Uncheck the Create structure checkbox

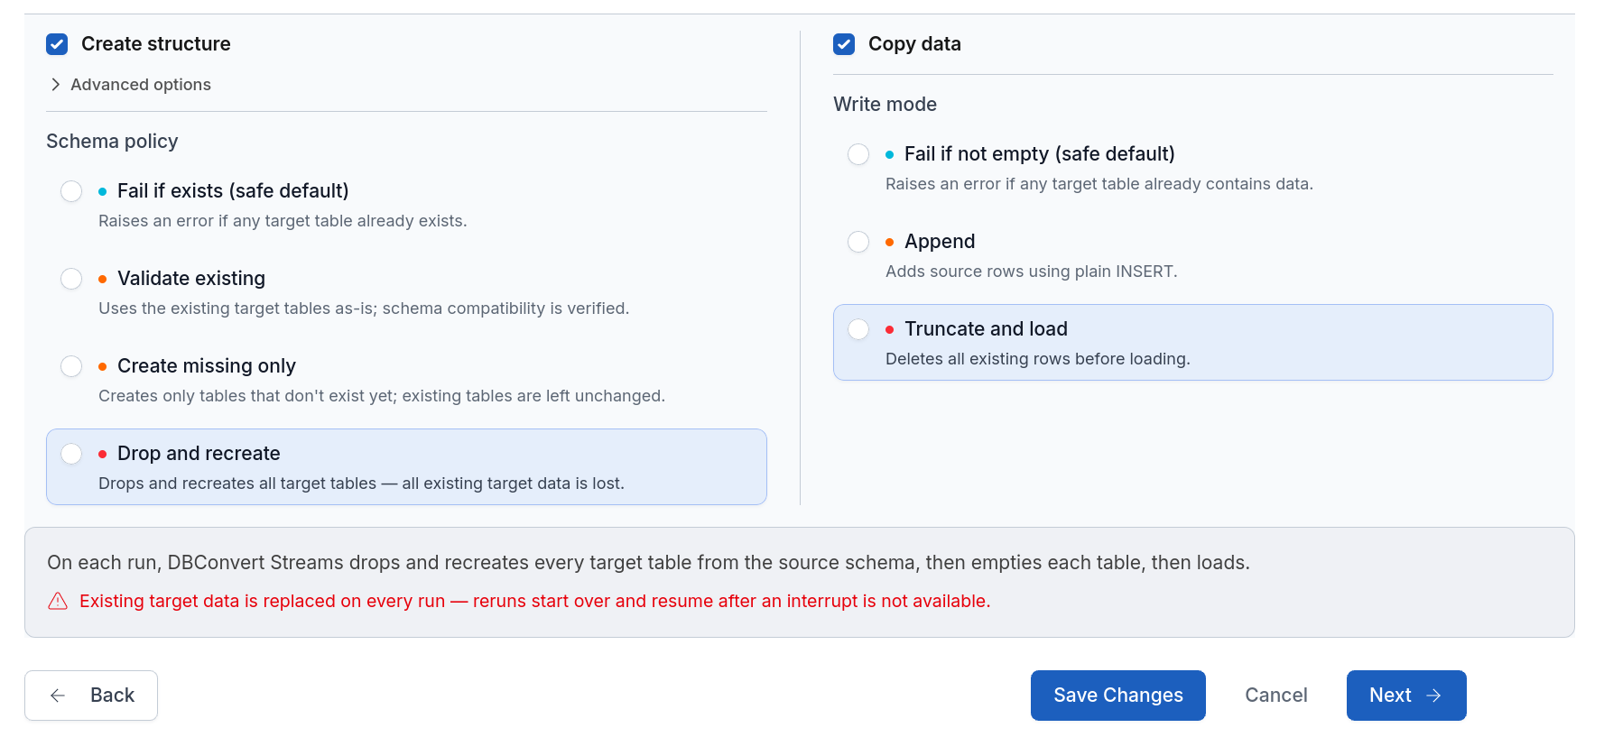pos(57,44)
